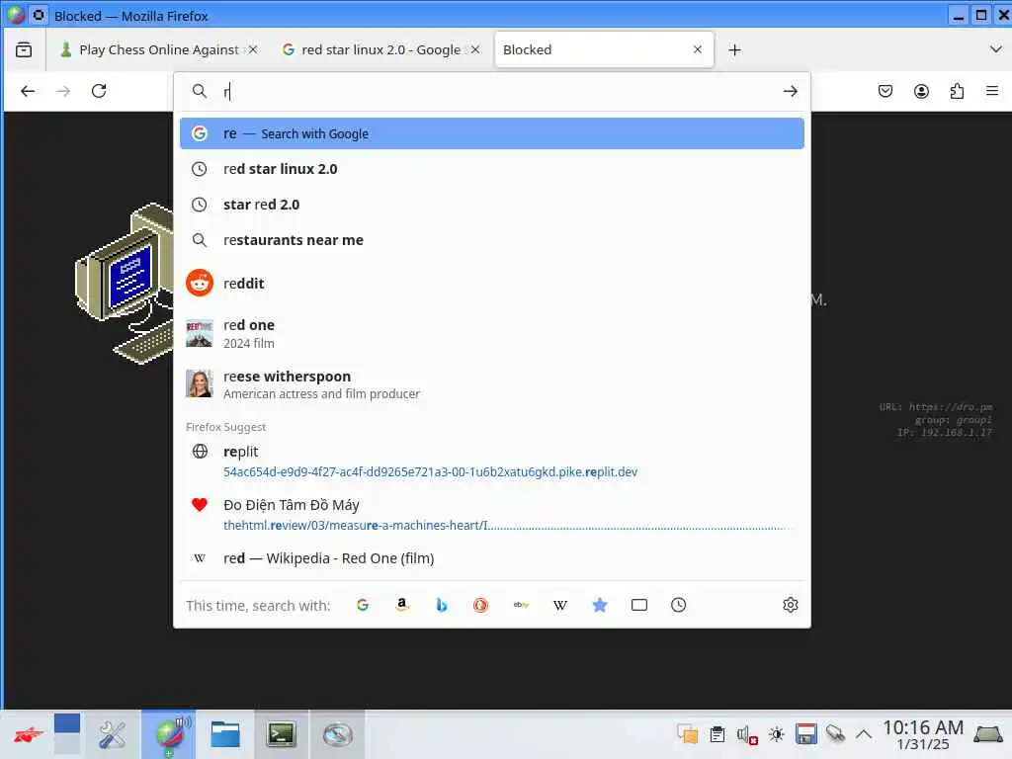
Task: Search open tabs with the tab icon
Action: pos(639,605)
